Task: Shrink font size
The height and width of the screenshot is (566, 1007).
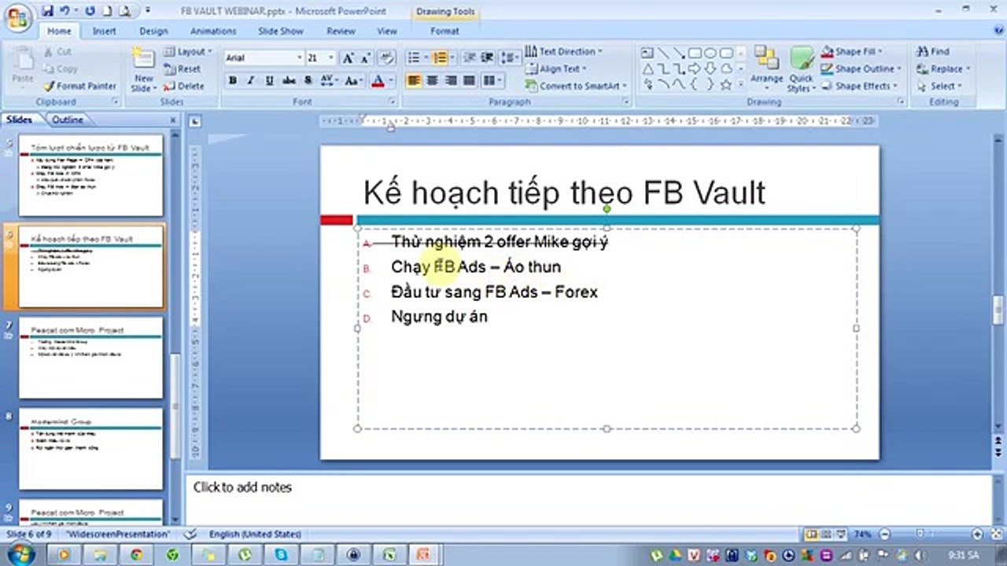Action: tap(366, 58)
